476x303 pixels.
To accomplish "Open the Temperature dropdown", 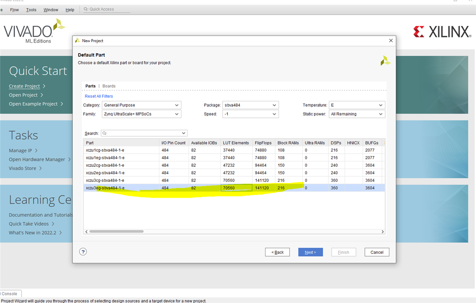I will (x=357, y=105).
